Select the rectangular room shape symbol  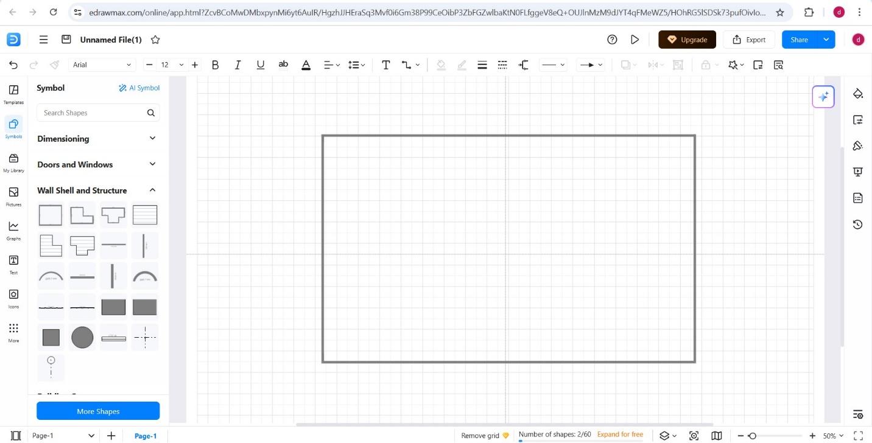(51, 215)
